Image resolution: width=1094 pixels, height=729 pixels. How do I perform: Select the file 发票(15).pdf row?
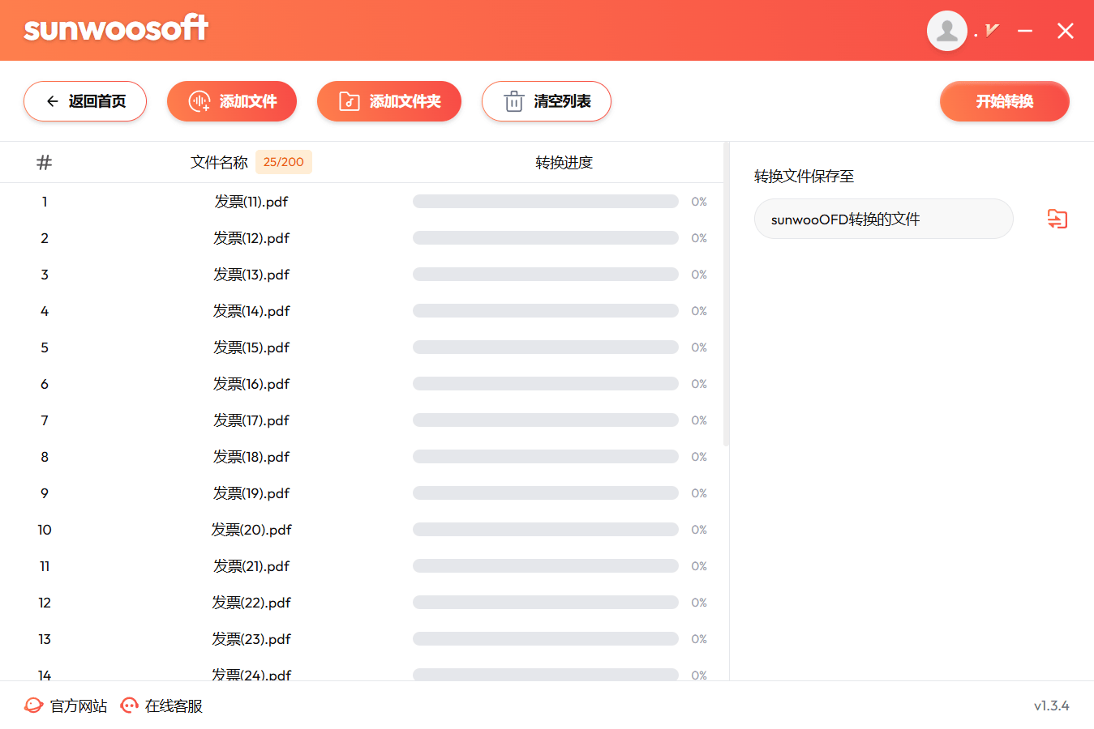251,347
